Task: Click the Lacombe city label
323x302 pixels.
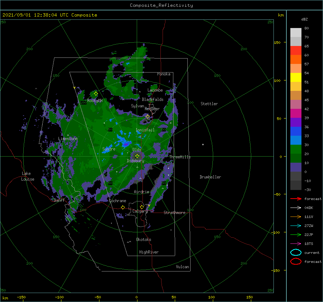Action: [x=155, y=90]
